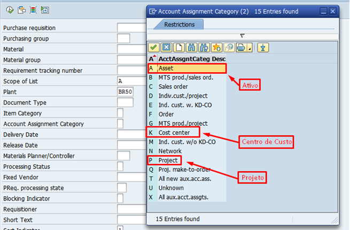
Task: Click the Cancel X icon in popup
Action: 166,48
